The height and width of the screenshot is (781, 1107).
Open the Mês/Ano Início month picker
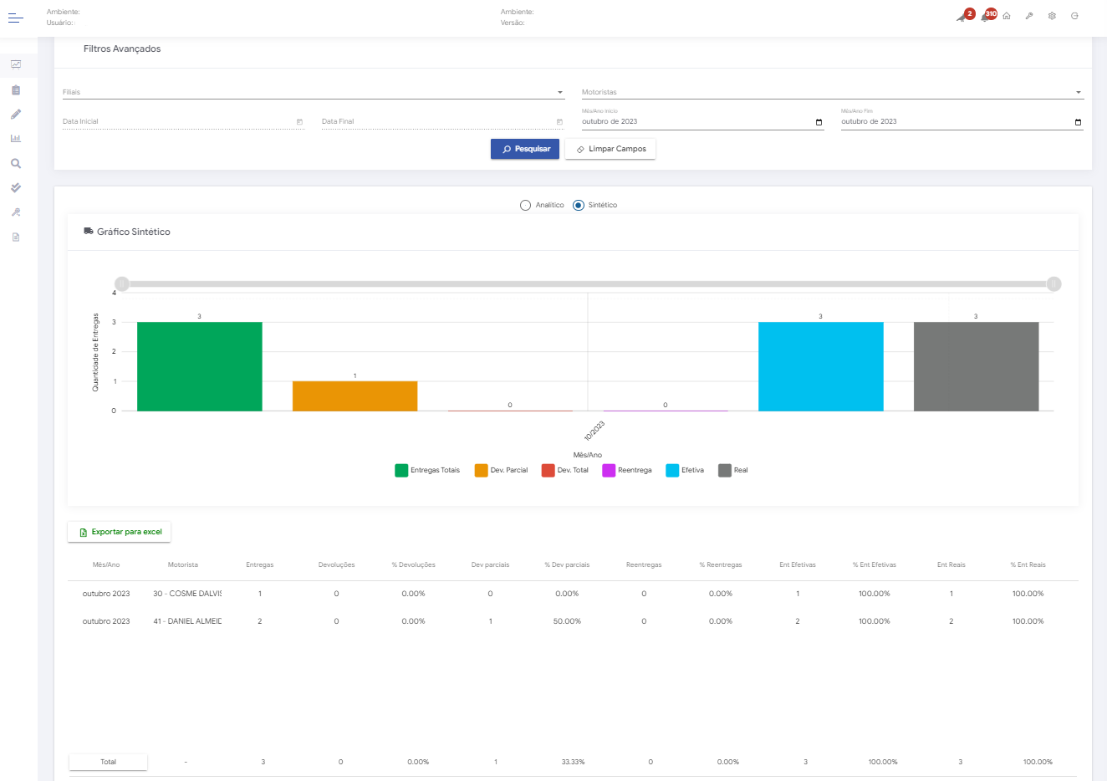coord(819,122)
